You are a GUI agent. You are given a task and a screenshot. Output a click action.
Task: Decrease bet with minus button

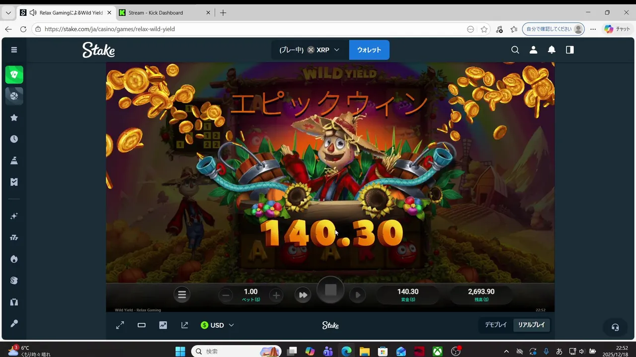click(x=226, y=295)
